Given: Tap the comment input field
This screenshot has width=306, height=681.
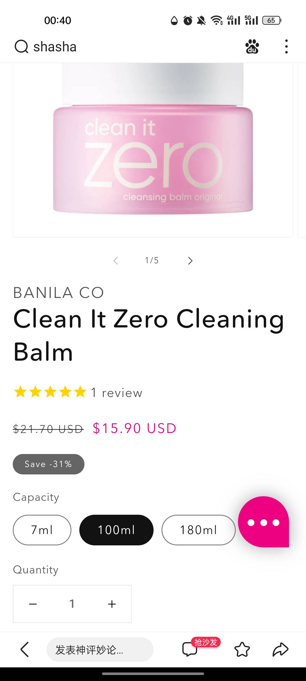Looking at the screenshot, I should 100,649.
